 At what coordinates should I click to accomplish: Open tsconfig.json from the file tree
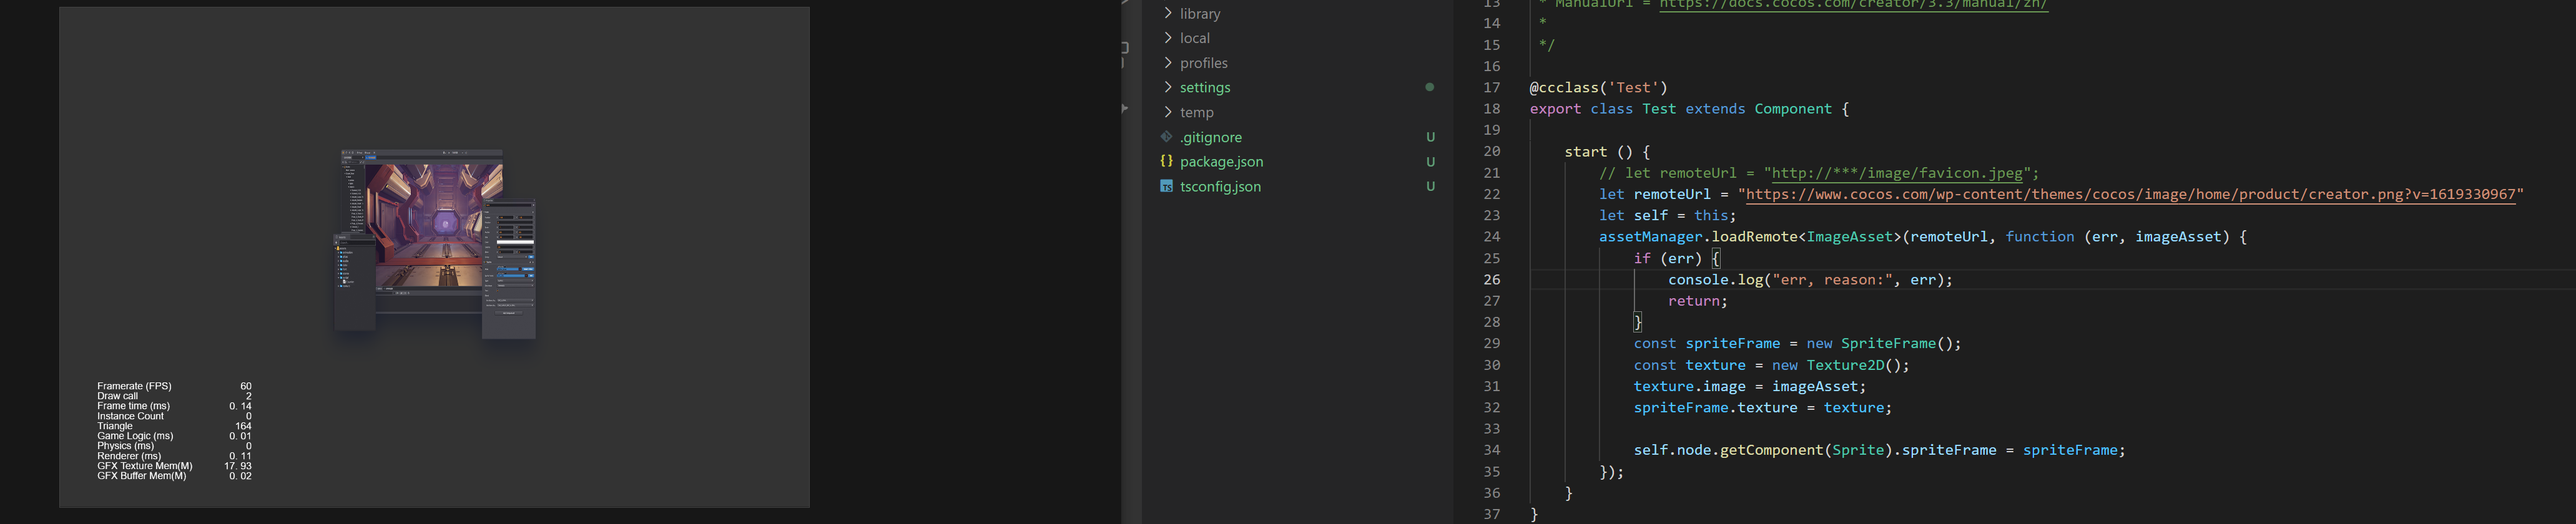(x=1220, y=187)
